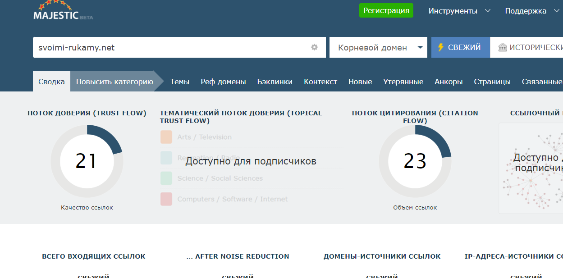
Task: Click the Arts / Television color swatch
Action: click(x=166, y=137)
